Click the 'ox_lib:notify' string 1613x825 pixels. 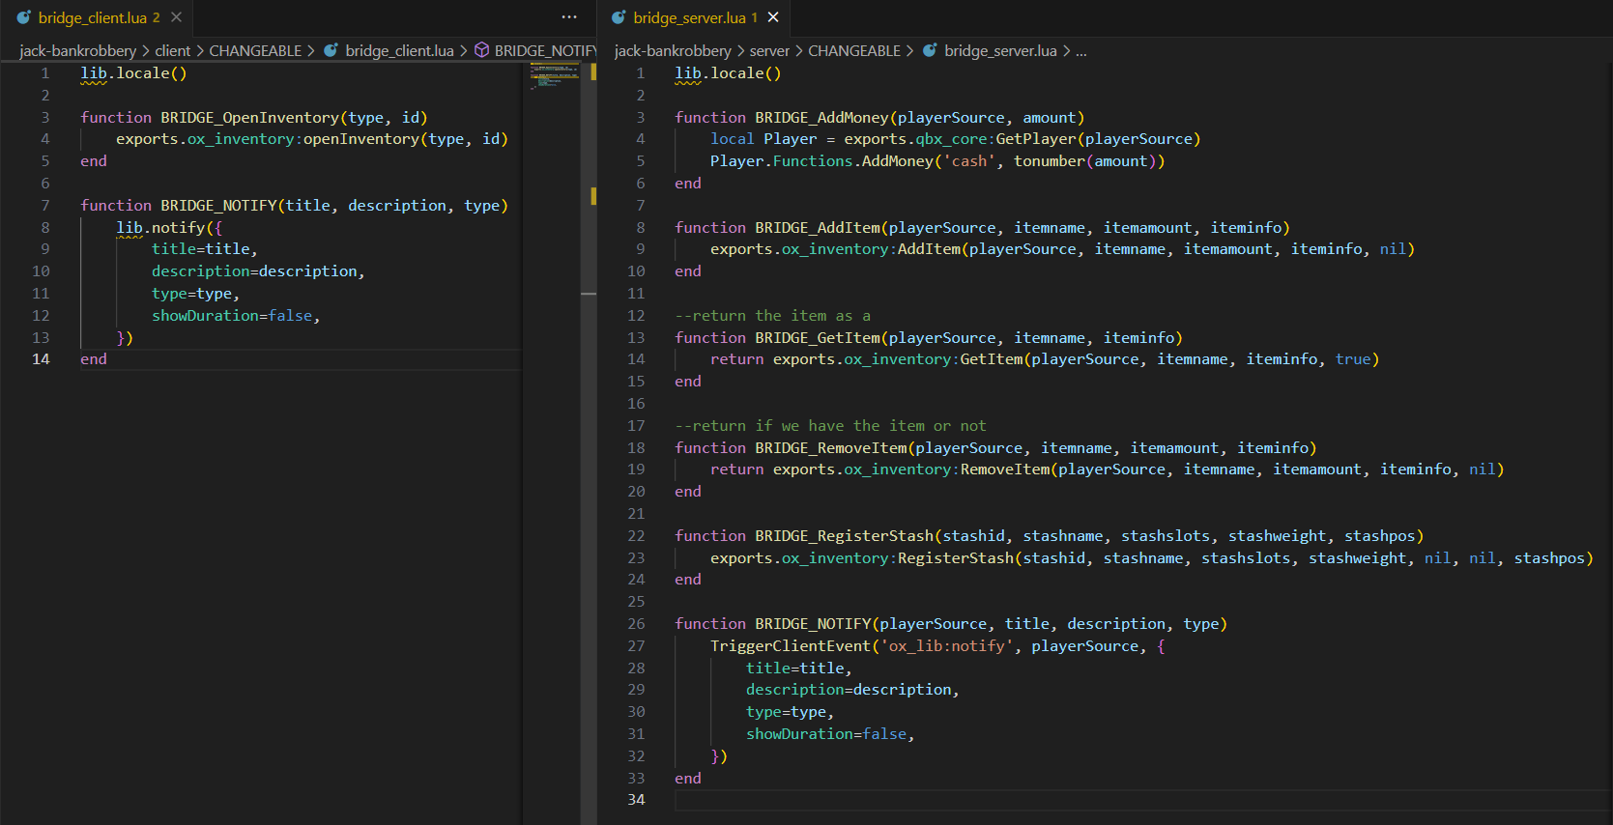click(947, 645)
